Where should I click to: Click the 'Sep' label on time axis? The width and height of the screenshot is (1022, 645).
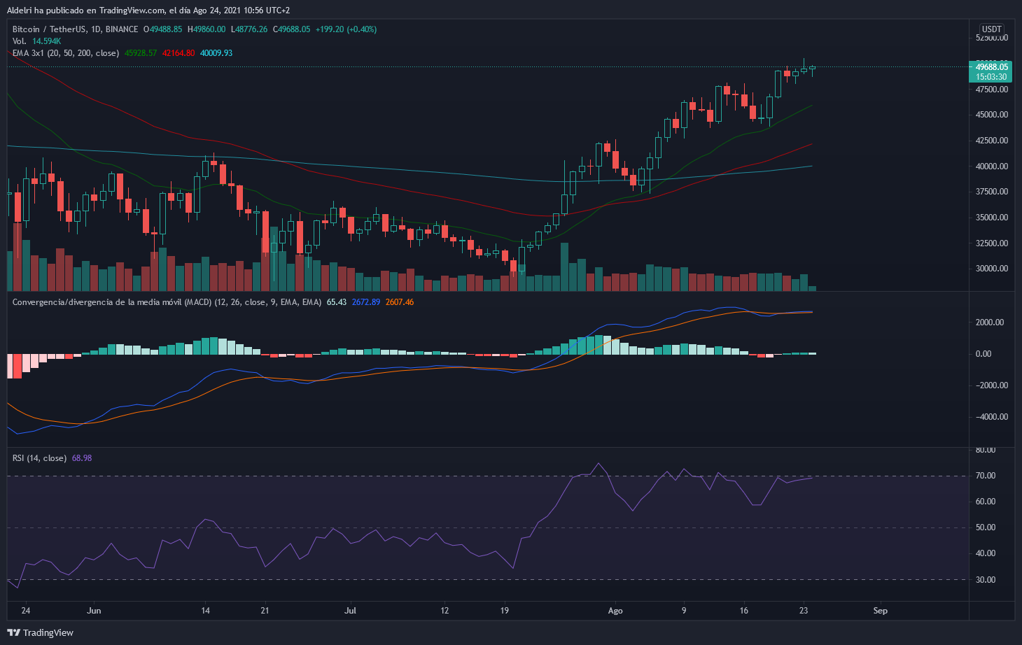[881, 611]
